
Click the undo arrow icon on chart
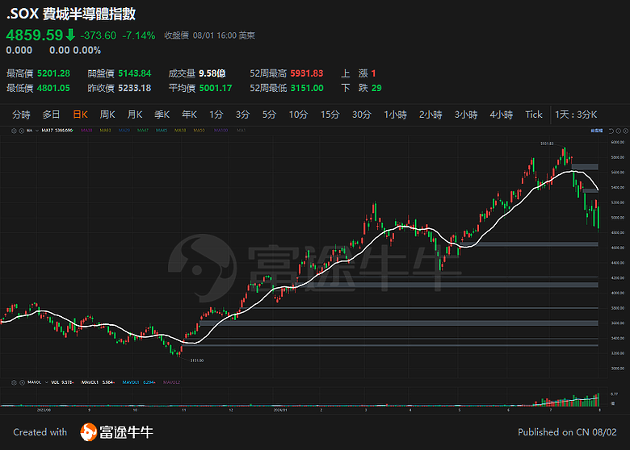[611, 131]
